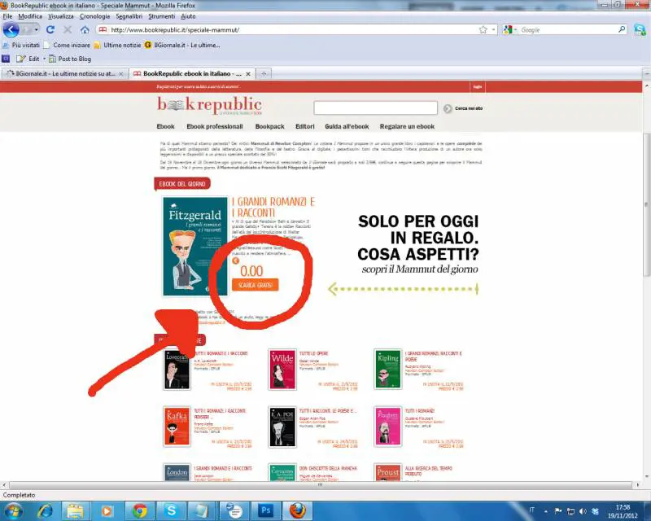Open the E. A. Poe book cover
This screenshot has height=521, width=651.
[282, 427]
